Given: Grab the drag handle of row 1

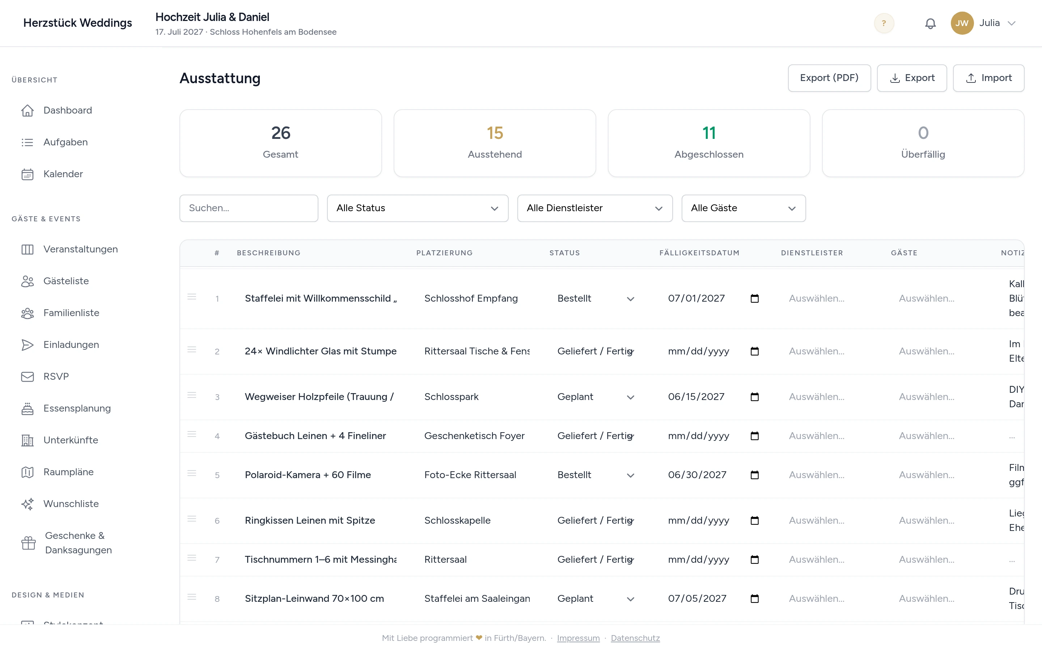Looking at the screenshot, I should 192,297.
